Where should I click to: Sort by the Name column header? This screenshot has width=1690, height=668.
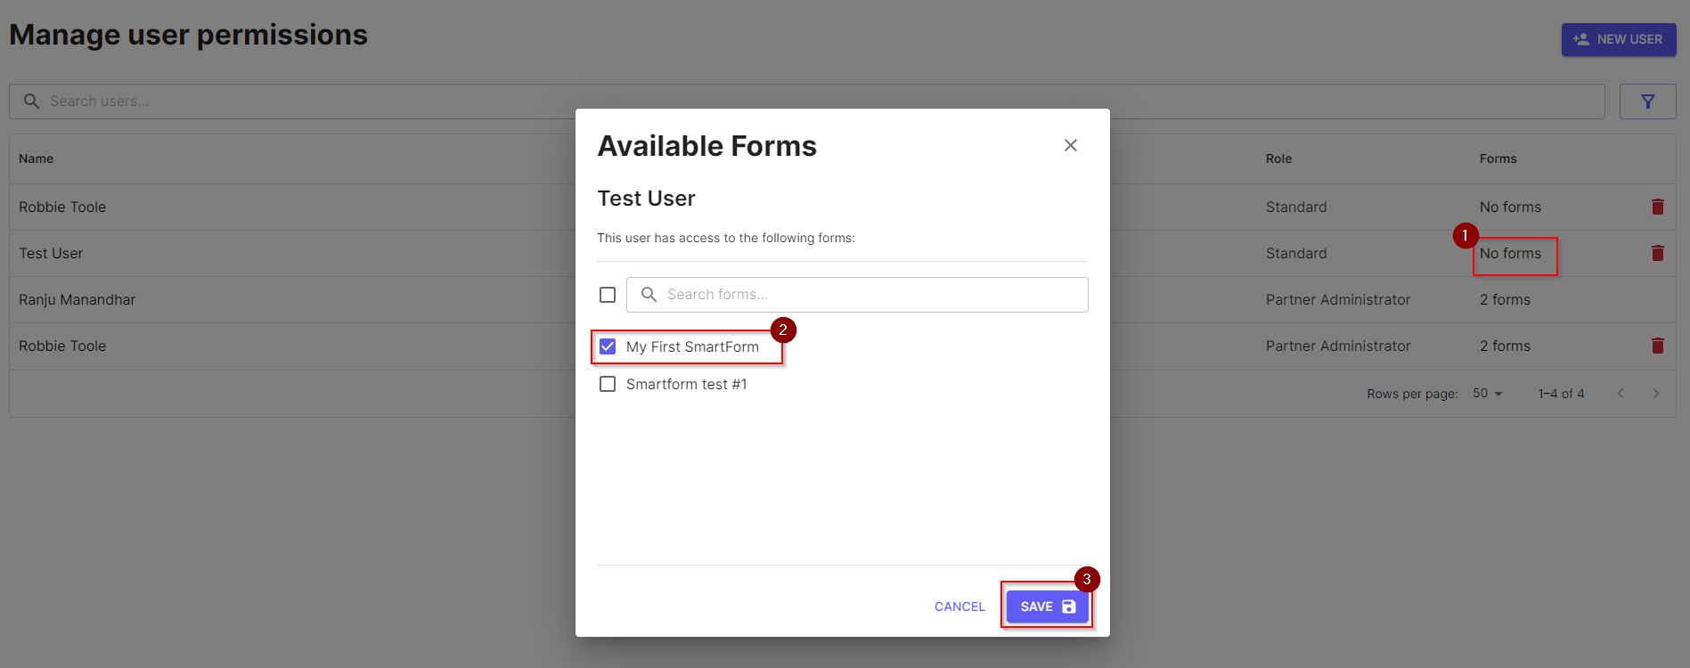point(37,159)
